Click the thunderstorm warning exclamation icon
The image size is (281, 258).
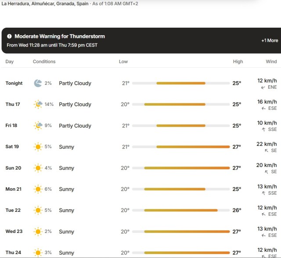tap(9, 36)
